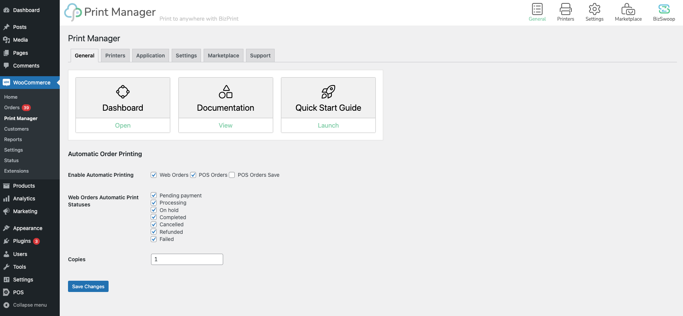The height and width of the screenshot is (316, 683).
Task: Click the Media icon in sidebar
Action: click(x=6, y=40)
